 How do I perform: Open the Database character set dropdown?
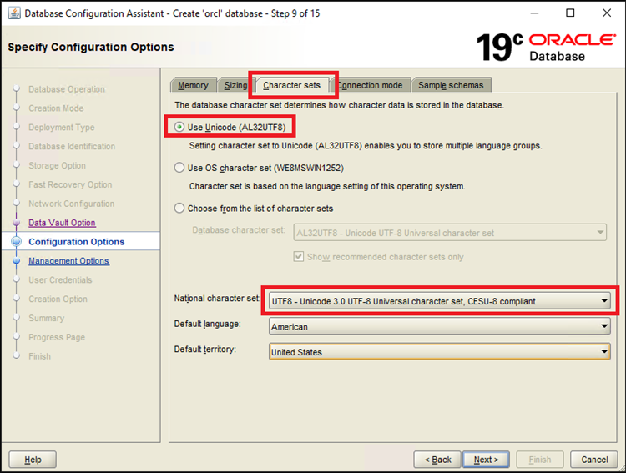tap(450, 233)
